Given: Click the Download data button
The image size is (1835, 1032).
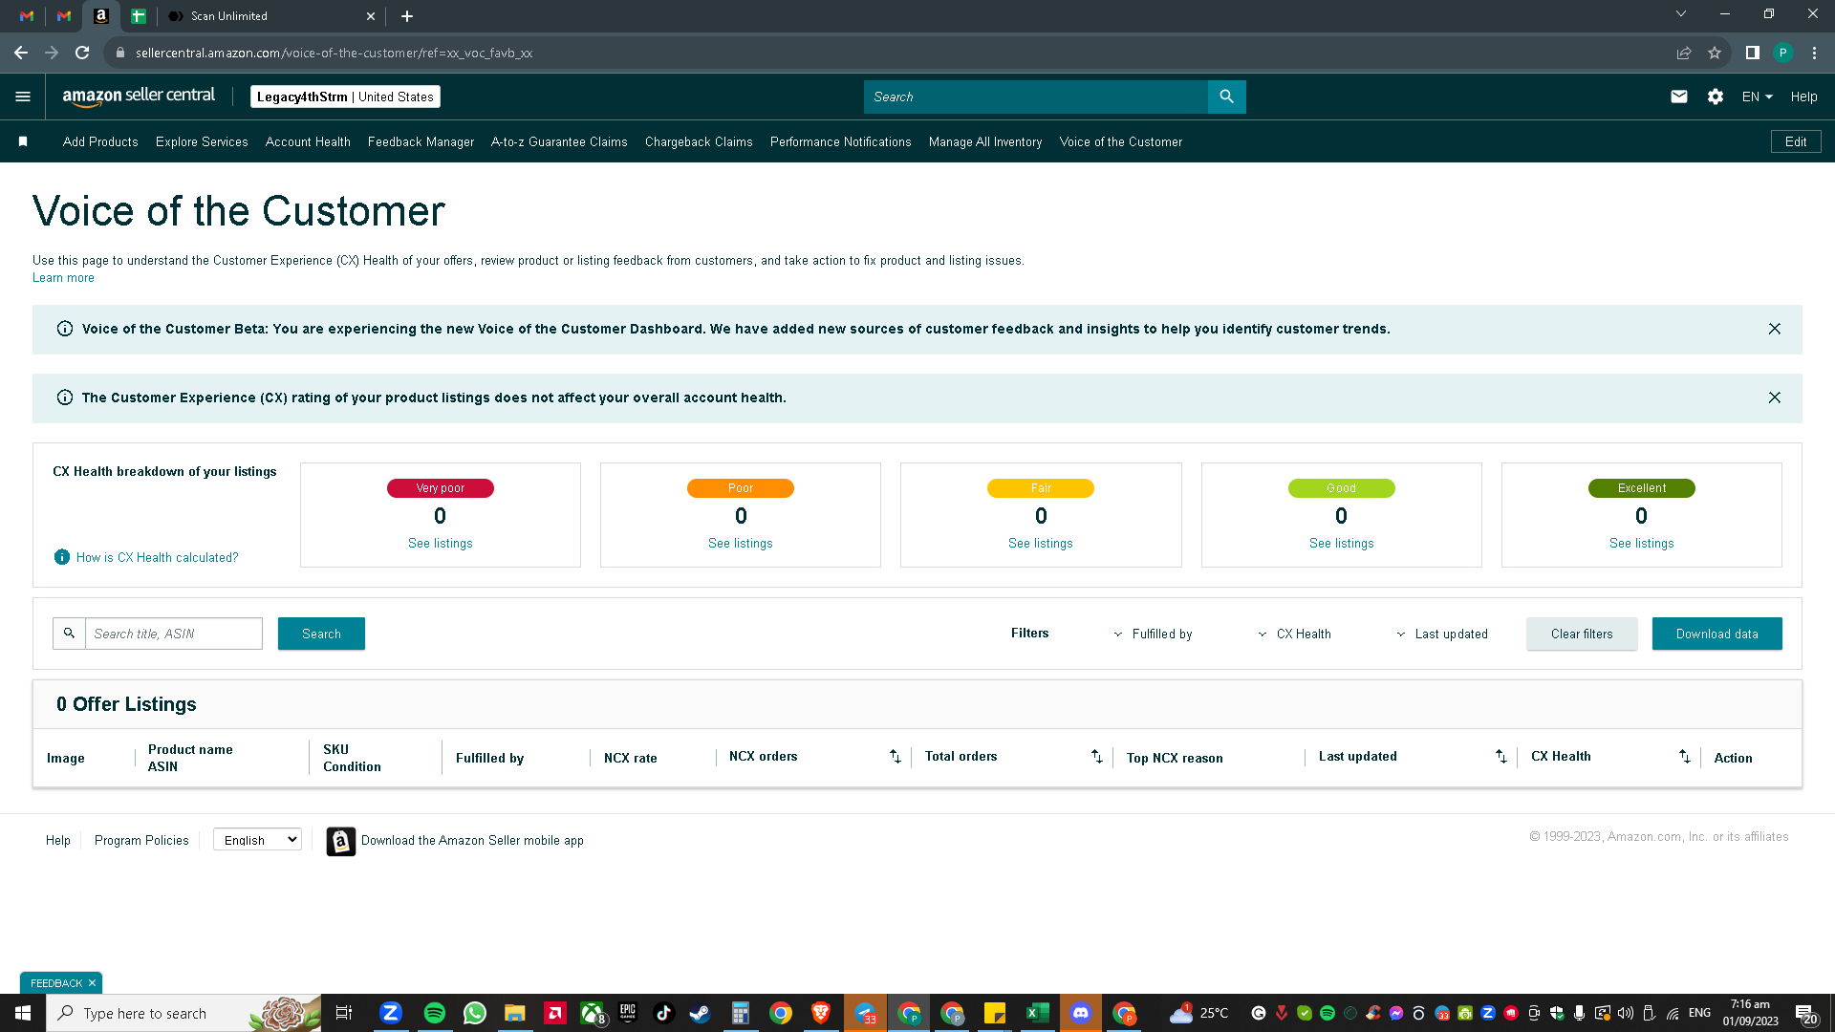Looking at the screenshot, I should (x=1716, y=634).
